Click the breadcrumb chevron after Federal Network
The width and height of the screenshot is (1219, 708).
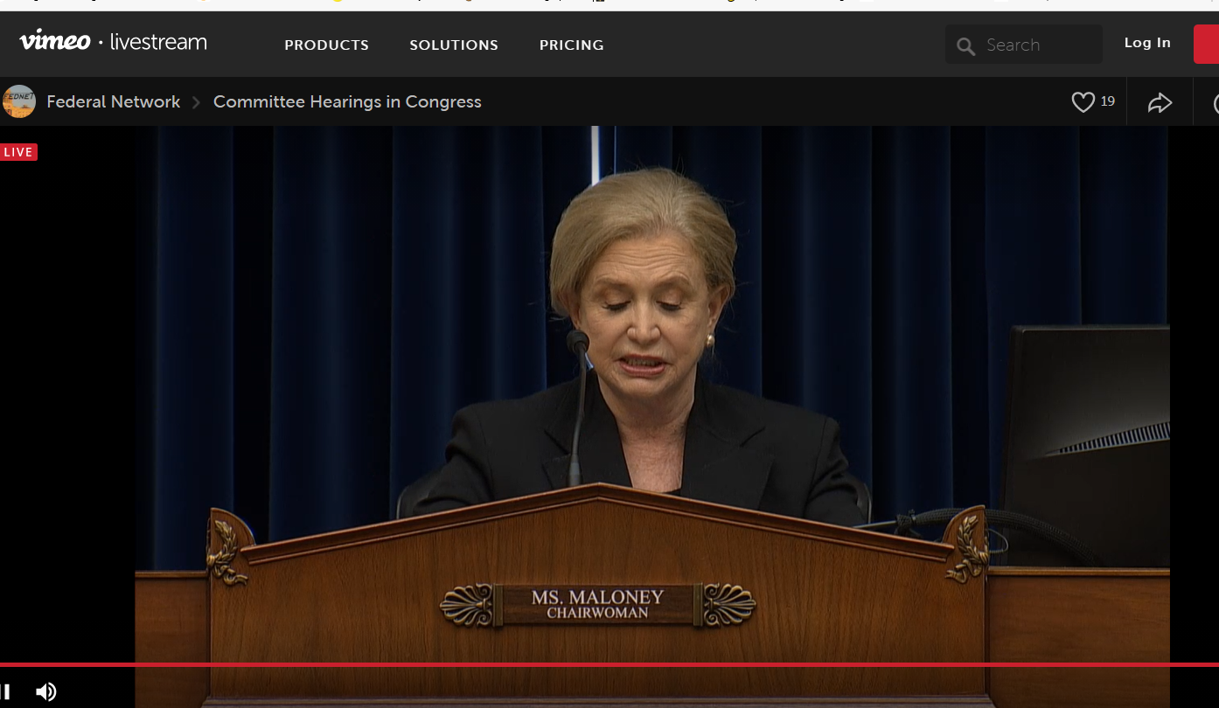(196, 102)
